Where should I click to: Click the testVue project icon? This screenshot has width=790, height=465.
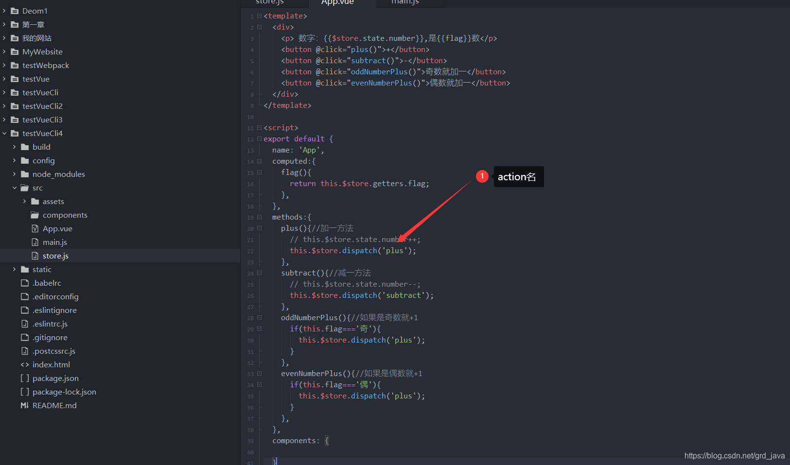[15, 79]
